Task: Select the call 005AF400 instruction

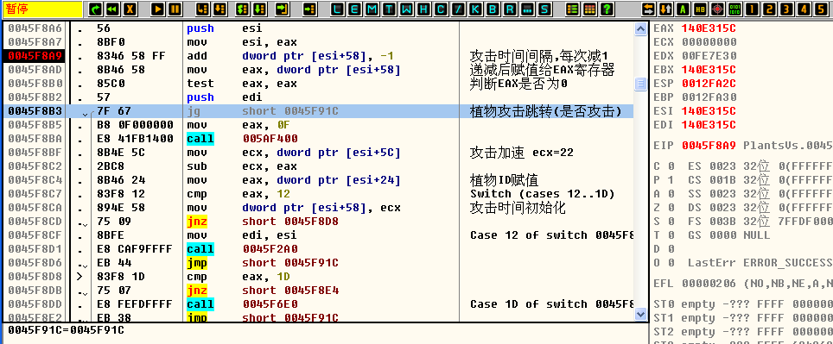Action: (242, 139)
